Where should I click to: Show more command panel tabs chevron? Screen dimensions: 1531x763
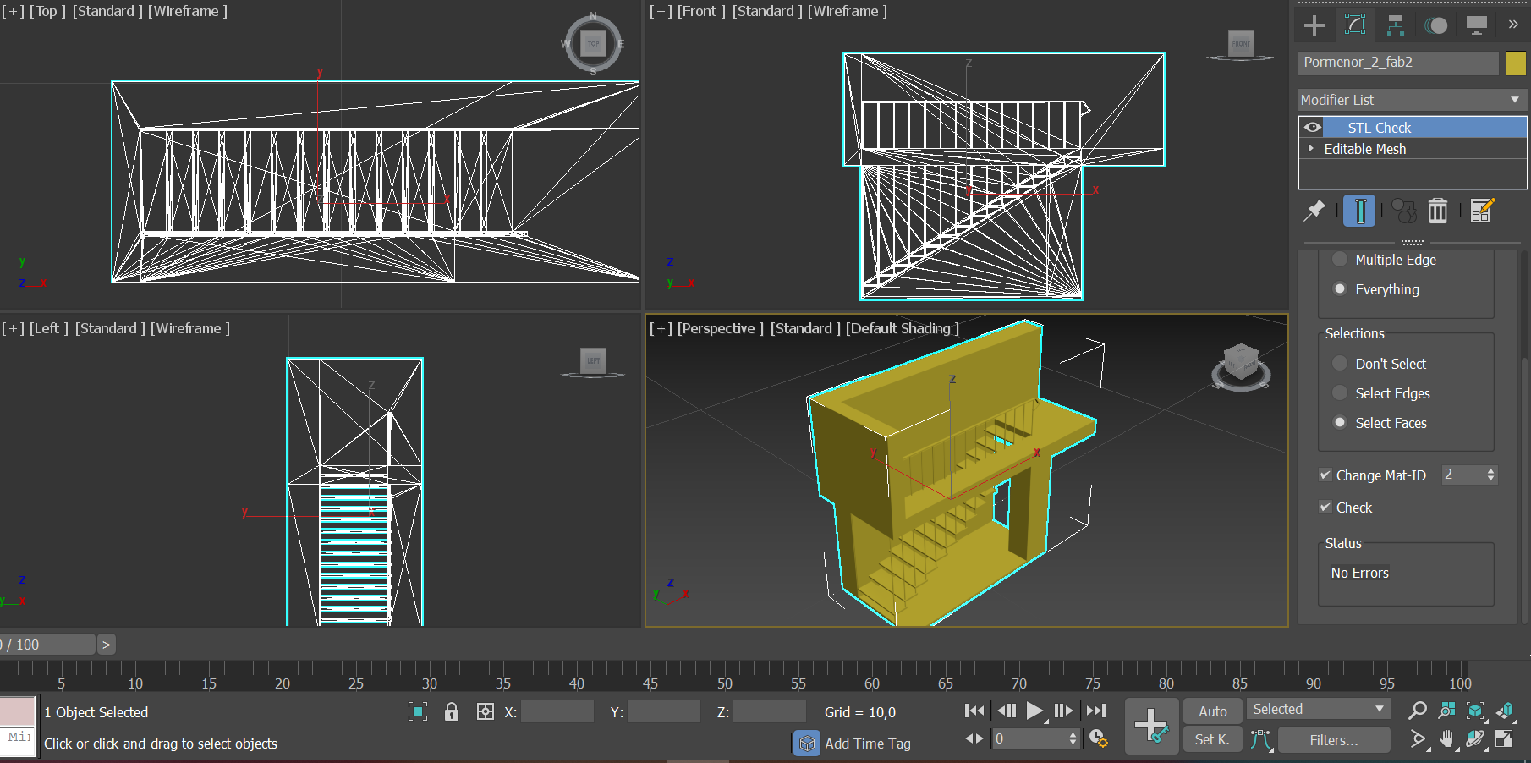click(1513, 25)
